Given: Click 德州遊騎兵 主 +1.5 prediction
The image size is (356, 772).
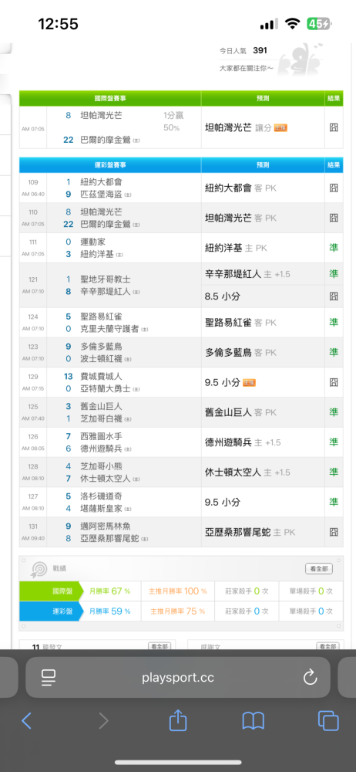Looking at the screenshot, I should coord(243,442).
